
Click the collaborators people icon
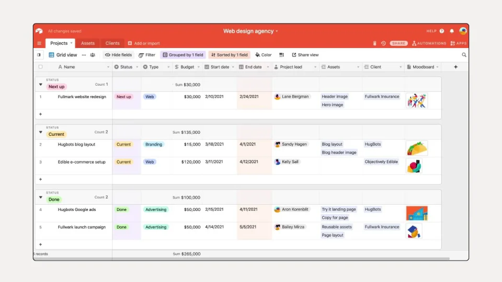click(x=93, y=55)
